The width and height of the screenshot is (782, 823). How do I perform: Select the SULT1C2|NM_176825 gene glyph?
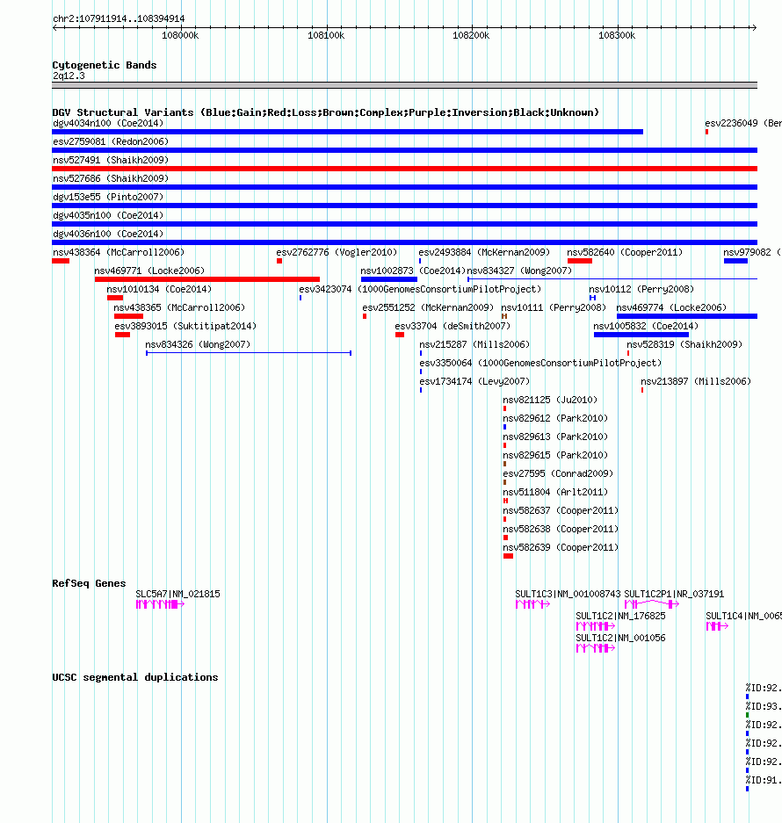[x=596, y=626]
